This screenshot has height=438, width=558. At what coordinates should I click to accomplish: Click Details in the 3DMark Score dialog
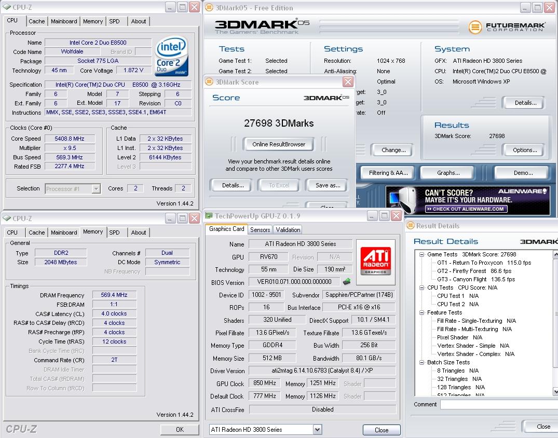point(233,185)
